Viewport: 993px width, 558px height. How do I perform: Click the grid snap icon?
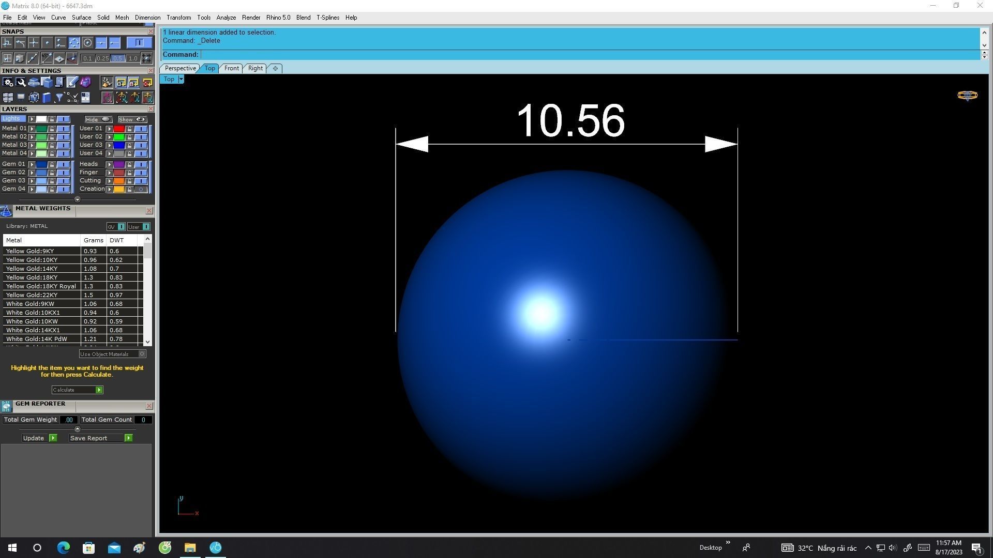(x=146, y=58)
